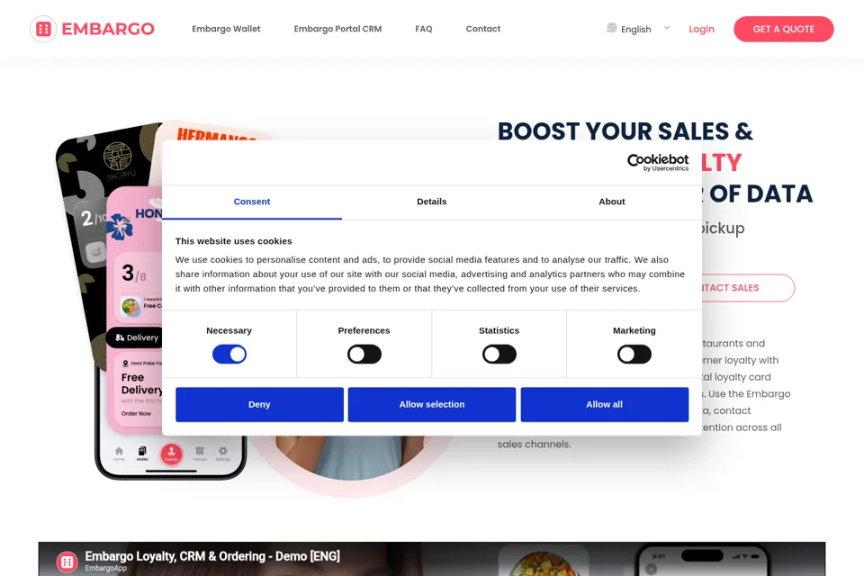This screenshot has height=576, width=864.
Task: Open the Embargo Loyalty demo video title
Action: tap(212, 556)
